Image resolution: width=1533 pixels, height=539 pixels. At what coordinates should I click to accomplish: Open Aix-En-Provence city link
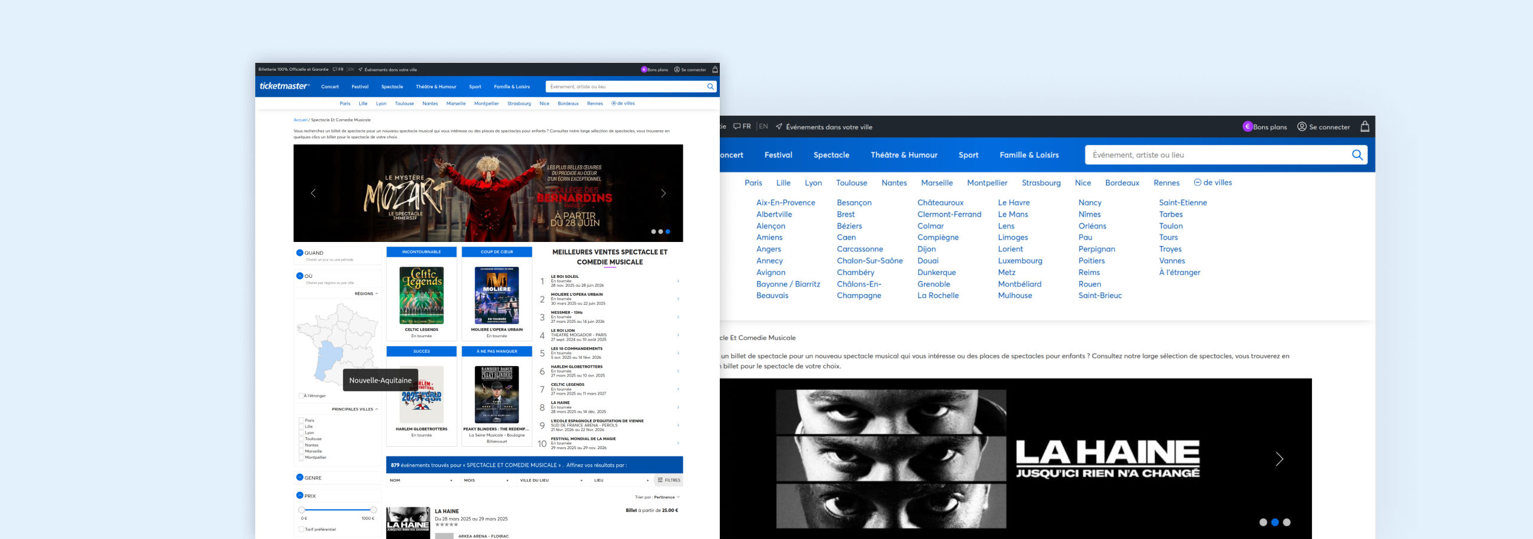point(786,202)
